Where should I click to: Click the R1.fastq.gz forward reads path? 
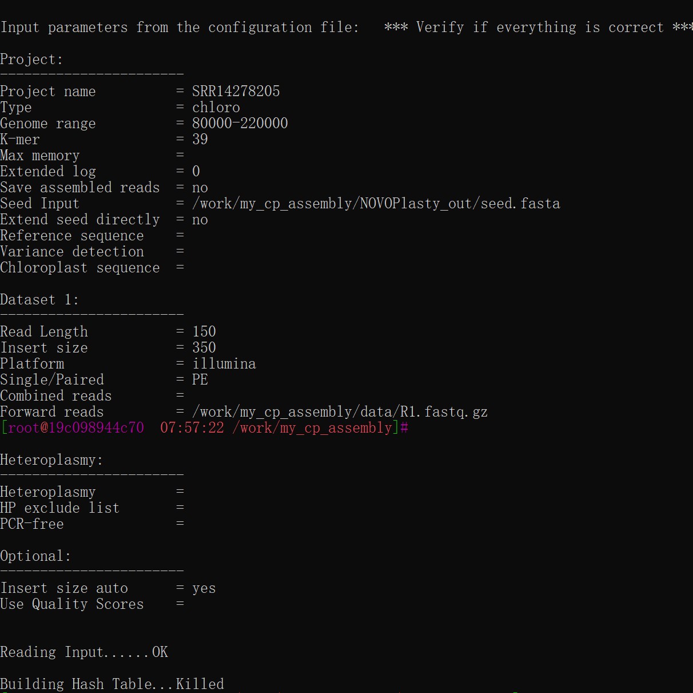pyautogui.click(x=340, y=412)
